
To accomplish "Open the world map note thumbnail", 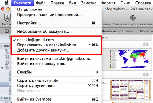I will point(130,59).
